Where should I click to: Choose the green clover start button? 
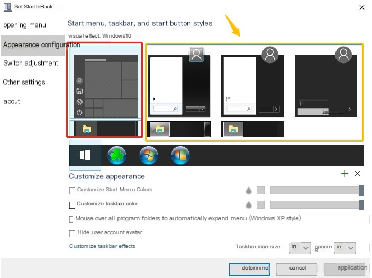click(117, 155)
